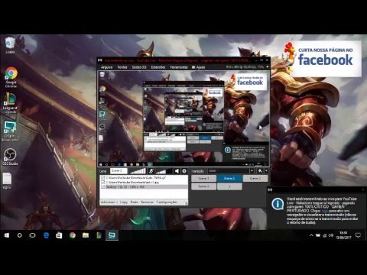Click the transition settings puzzle icon
This screenshot has height=275, width=367.
tap(260, 171)
